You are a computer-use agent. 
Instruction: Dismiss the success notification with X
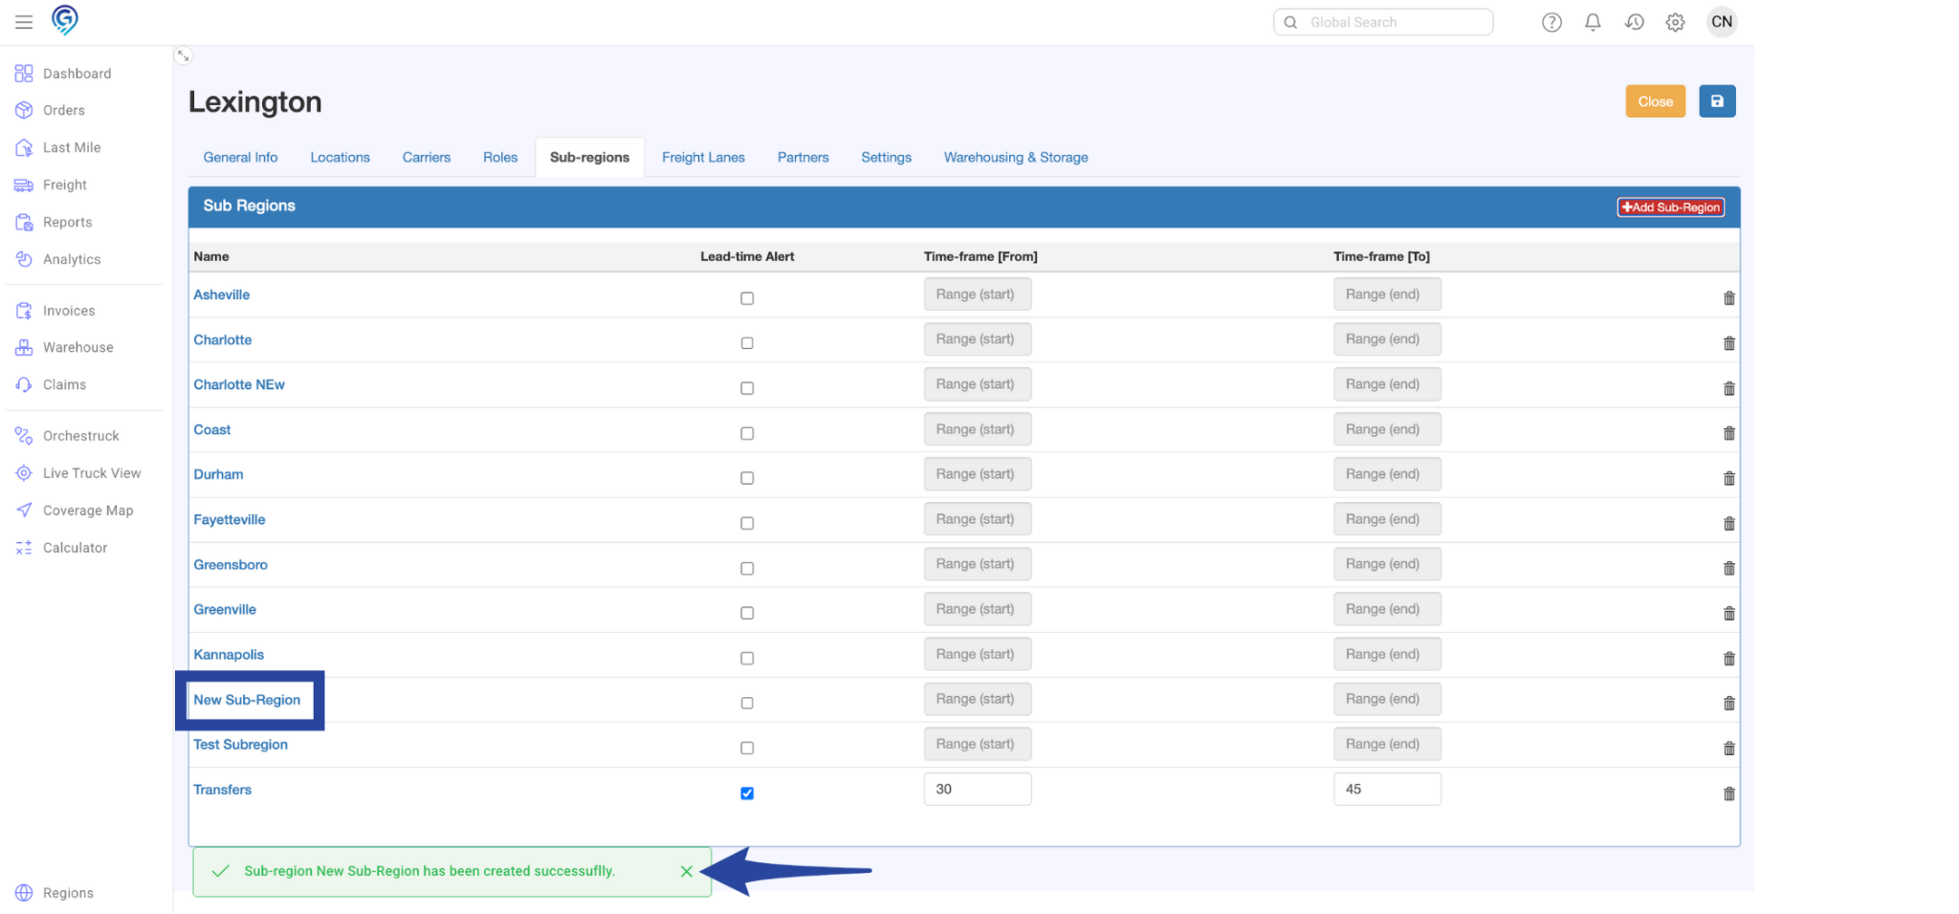click(686, 871)
